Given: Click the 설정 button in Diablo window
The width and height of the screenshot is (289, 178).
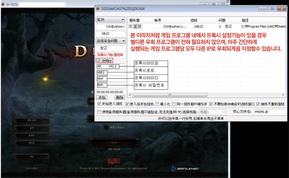Looking at the screenshot, I should tap(32, 128).
